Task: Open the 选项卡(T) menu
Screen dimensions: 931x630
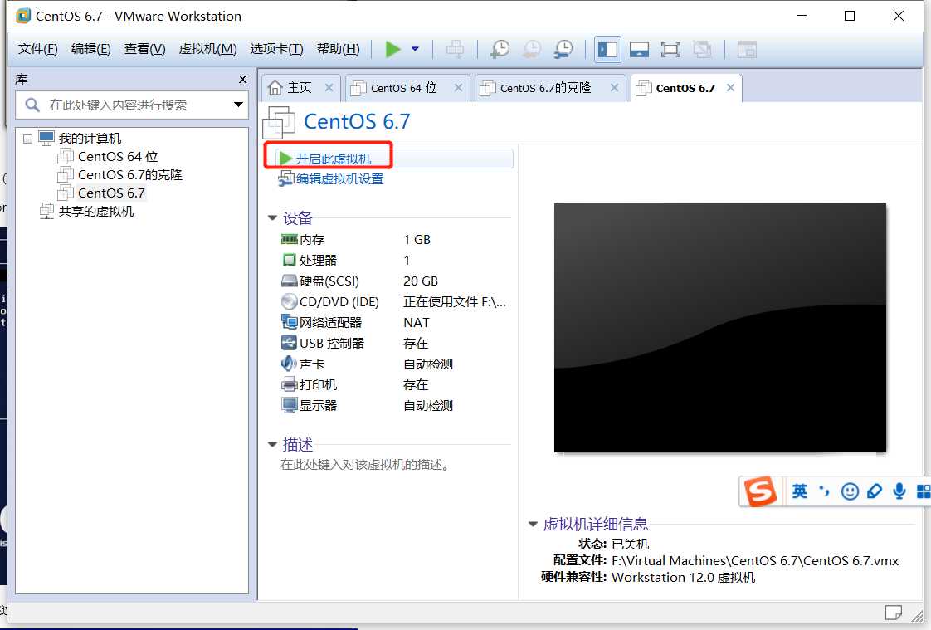Action: point(276,49)
